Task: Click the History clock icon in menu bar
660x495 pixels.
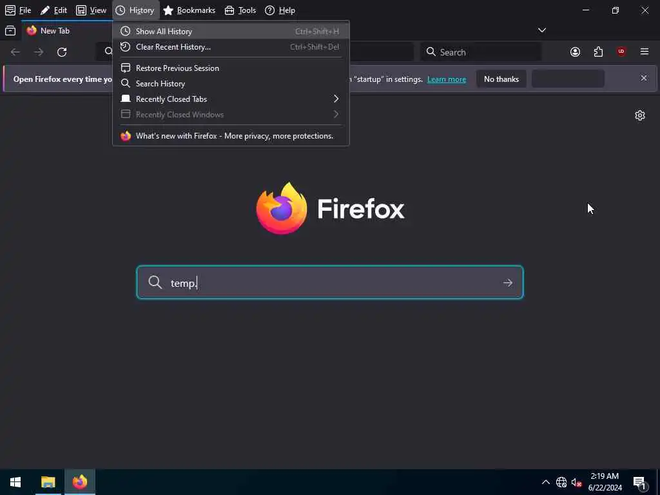Action: click(x=121, y=10)
